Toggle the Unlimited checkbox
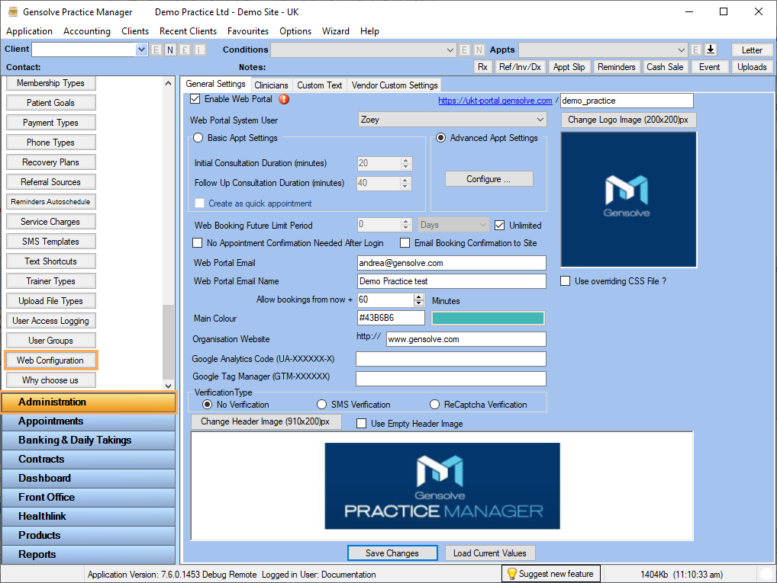The image size is (777, 583). coord(499,225)
